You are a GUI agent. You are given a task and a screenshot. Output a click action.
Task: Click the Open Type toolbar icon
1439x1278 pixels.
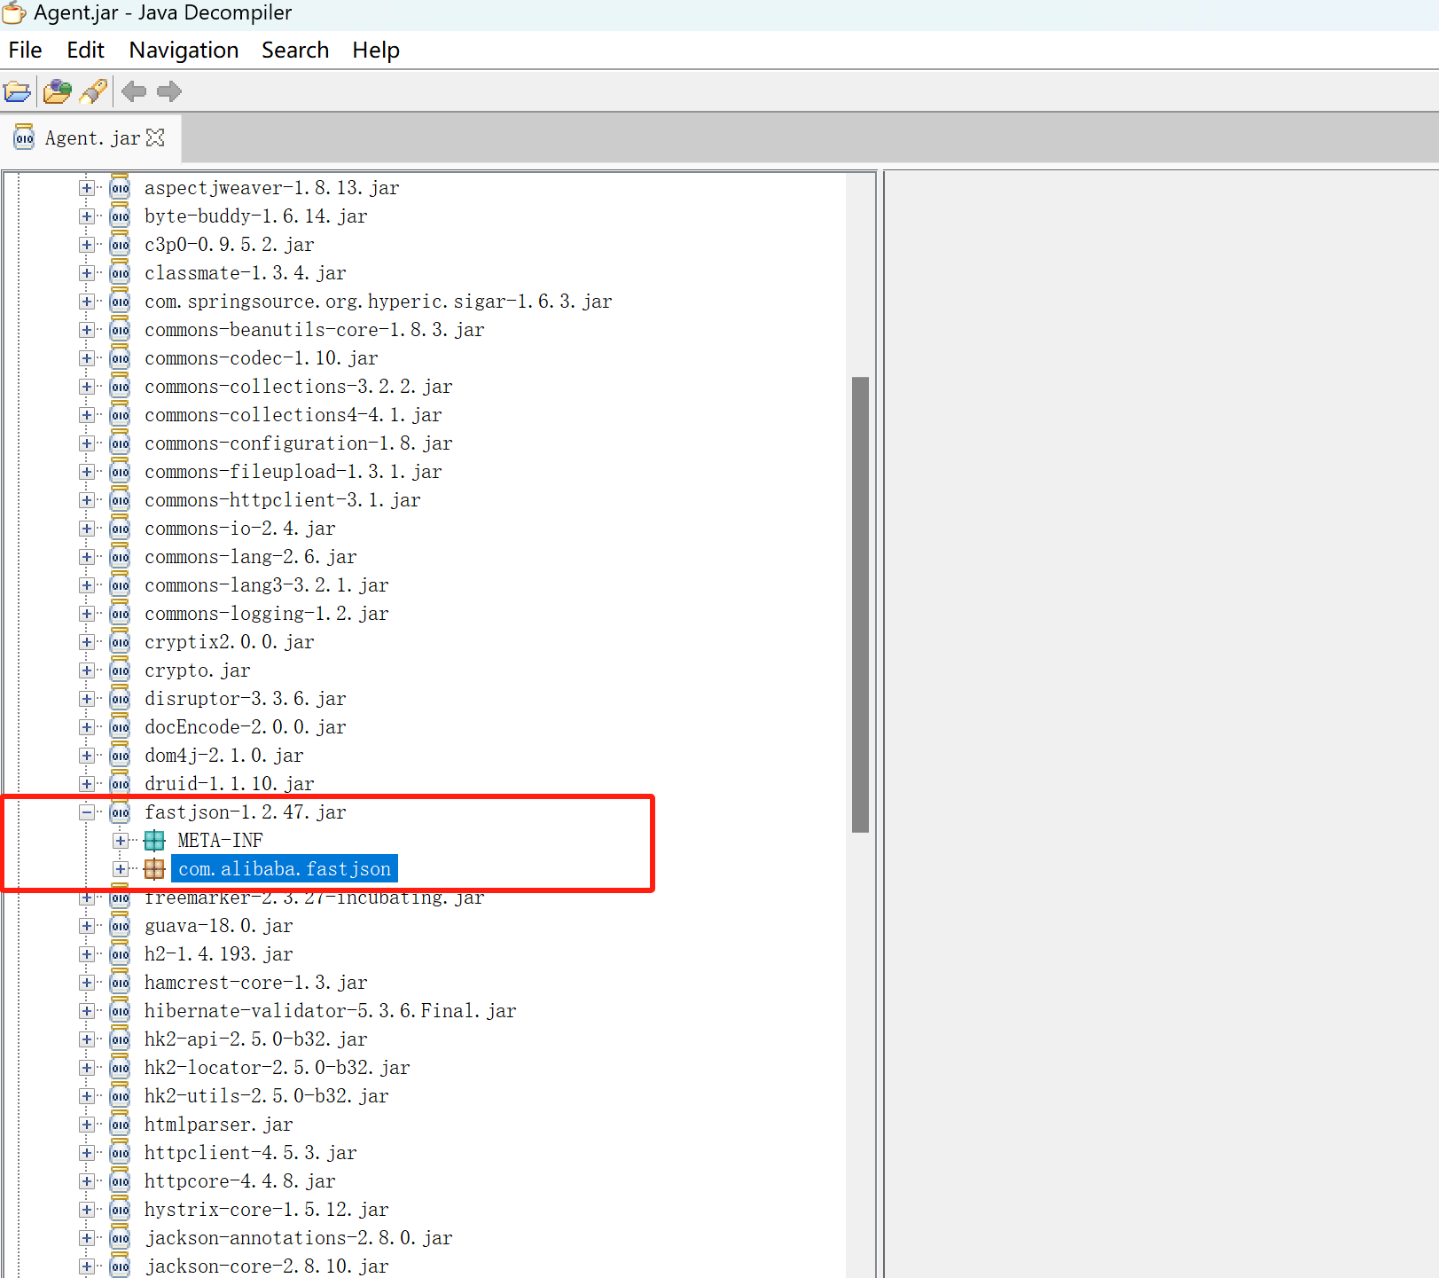tap(58, 91)
